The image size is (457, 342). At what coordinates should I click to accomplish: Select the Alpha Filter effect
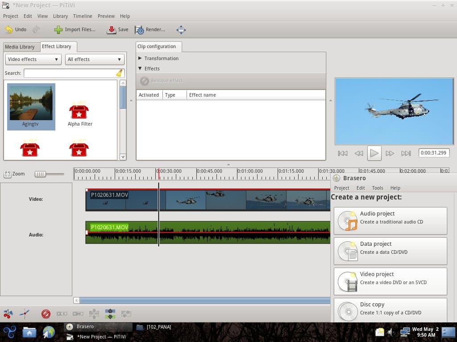80,114
